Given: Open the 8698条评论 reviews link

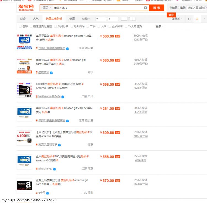Looking at the screenshot, I should [140, 184].
